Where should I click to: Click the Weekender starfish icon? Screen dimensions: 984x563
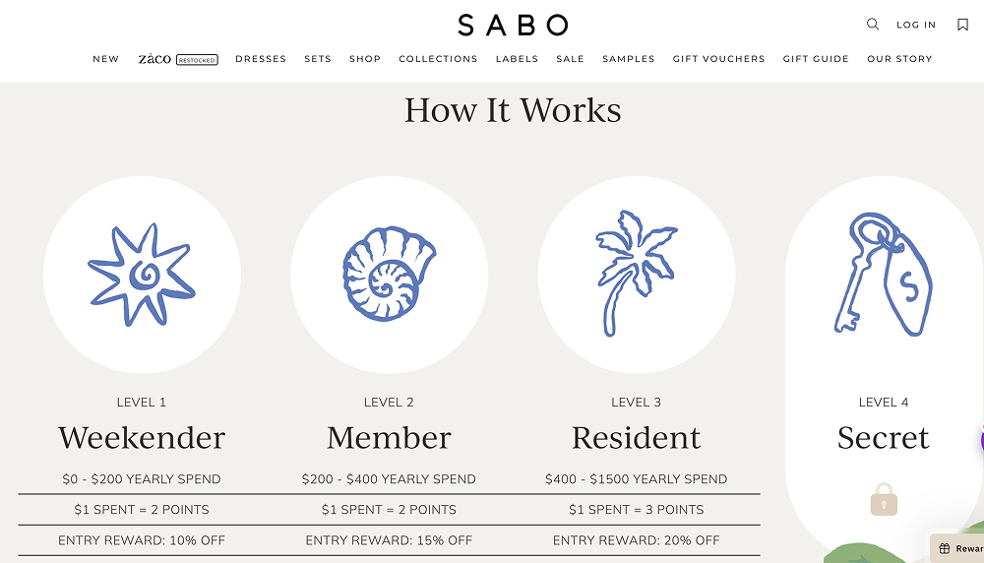coord(142,276)
